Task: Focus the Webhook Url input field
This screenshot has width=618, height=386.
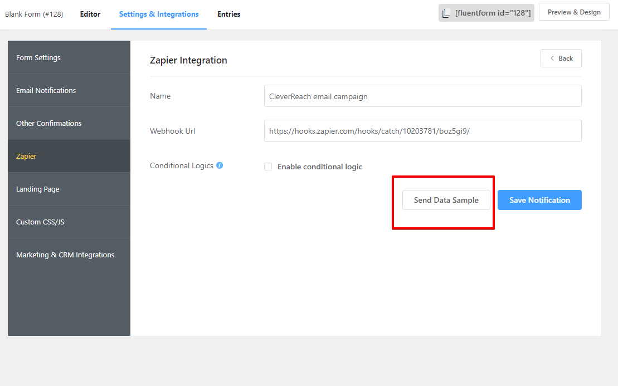Action: click(423, 131)
